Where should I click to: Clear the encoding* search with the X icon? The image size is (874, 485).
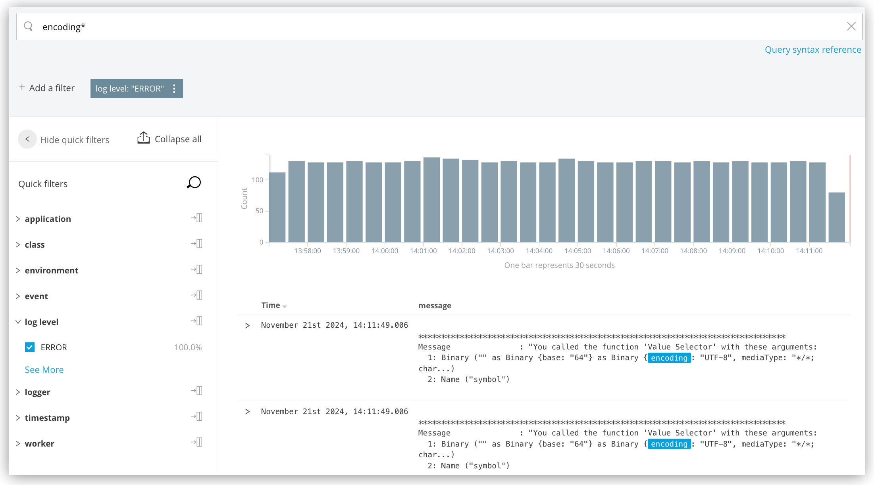pos(851,26)
